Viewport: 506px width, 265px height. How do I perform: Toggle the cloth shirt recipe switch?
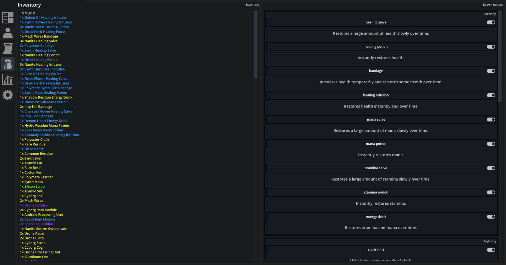point(491,250)
